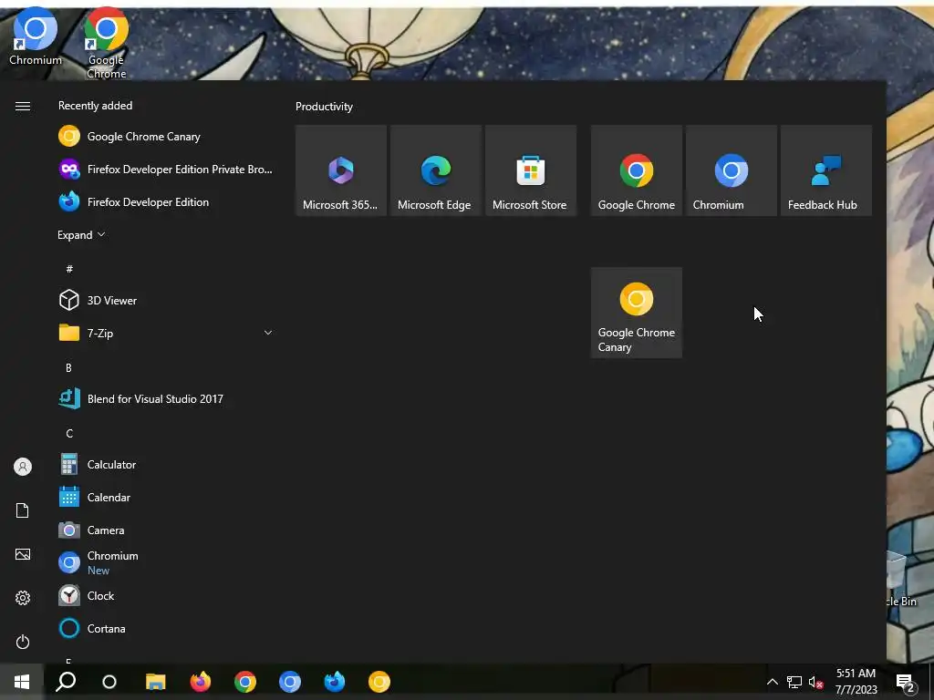Launch Cortana from the app list

tap(166, 628)
